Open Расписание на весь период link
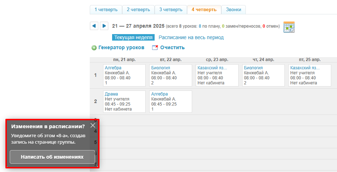 tap(191, 37)
